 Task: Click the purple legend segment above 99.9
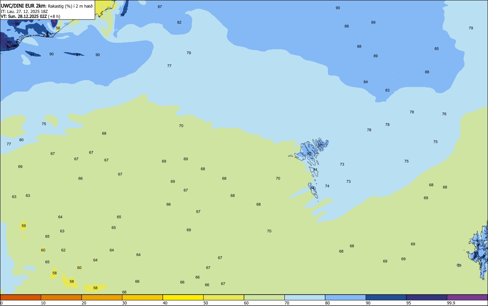tap(467, 297)
